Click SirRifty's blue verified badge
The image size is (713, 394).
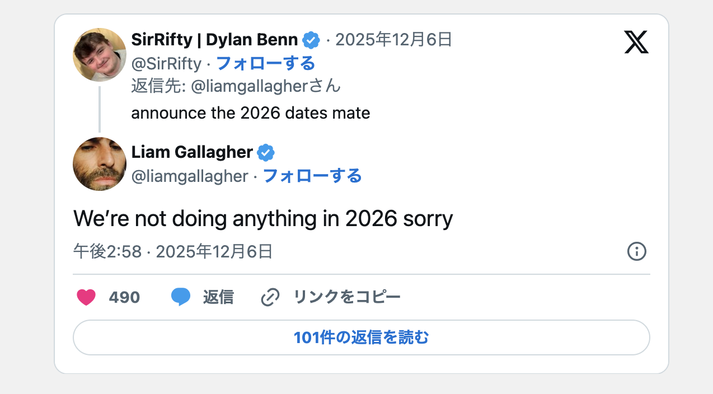311,40
